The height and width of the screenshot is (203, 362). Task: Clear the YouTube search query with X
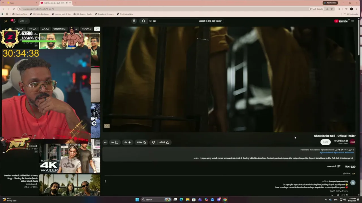(x=150, y=21)
